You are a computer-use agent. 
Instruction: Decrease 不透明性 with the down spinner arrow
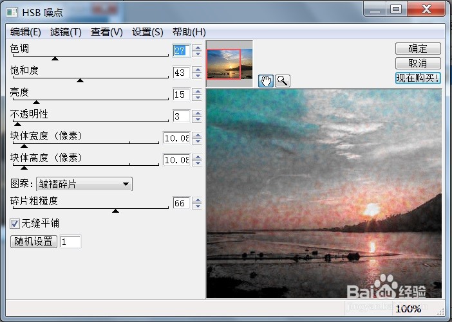coord(198,120)
